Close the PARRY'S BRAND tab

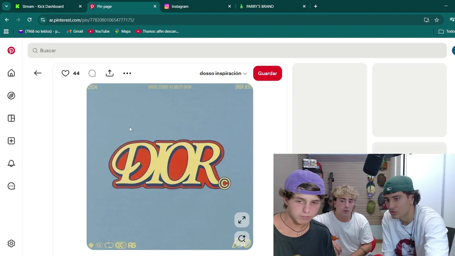pos(304,6)
